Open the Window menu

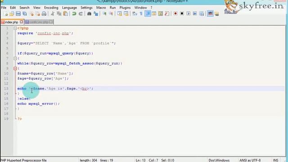tap(140, 8)
